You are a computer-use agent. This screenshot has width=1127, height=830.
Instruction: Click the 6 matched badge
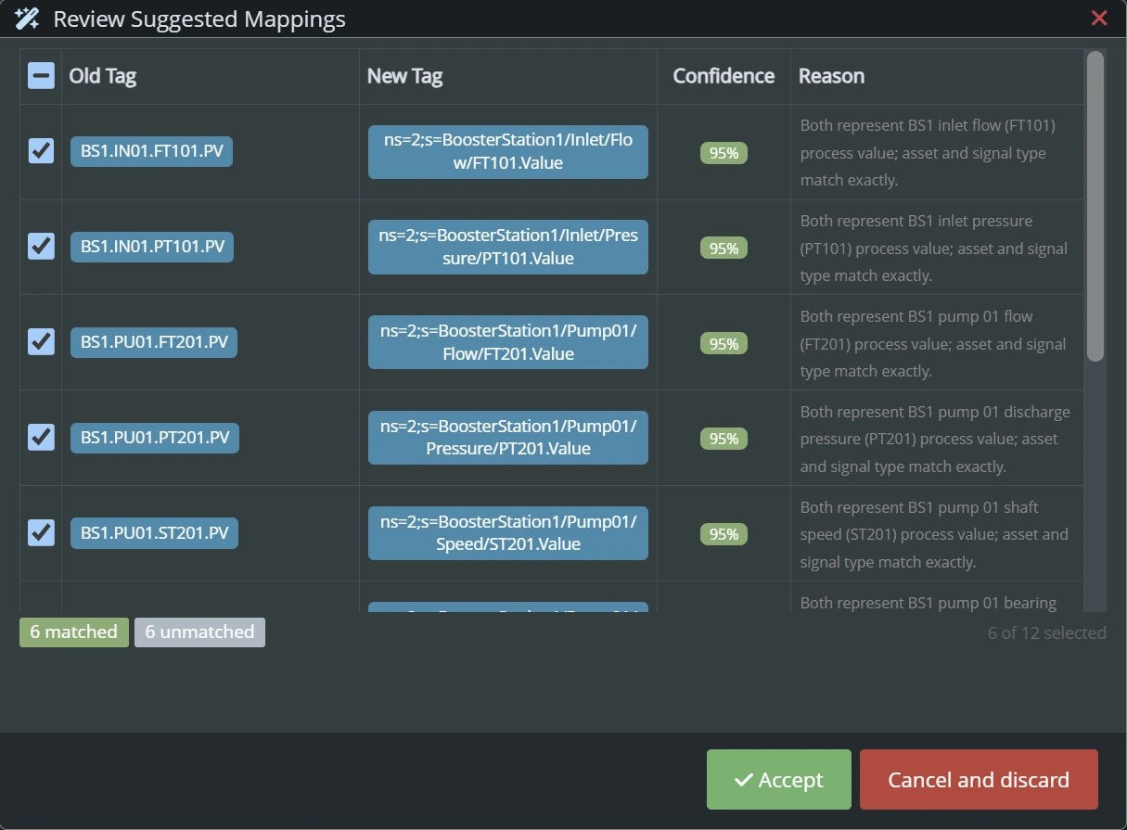[74, 632]
